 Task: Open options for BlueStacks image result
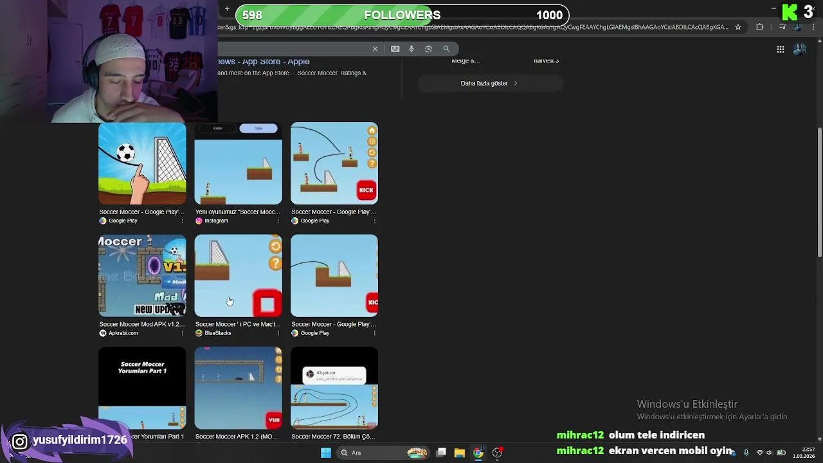coord(278,333)
